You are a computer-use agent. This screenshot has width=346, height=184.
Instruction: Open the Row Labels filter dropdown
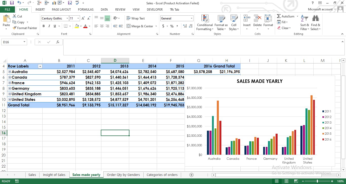[40, 66]
